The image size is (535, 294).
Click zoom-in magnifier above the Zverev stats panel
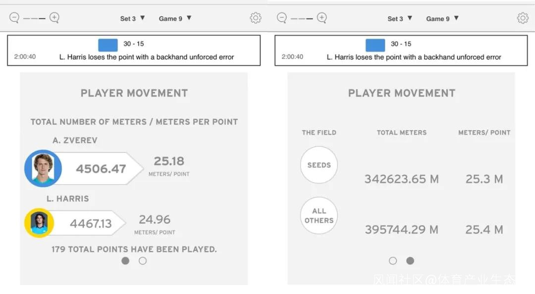click(x=54, y=18)
